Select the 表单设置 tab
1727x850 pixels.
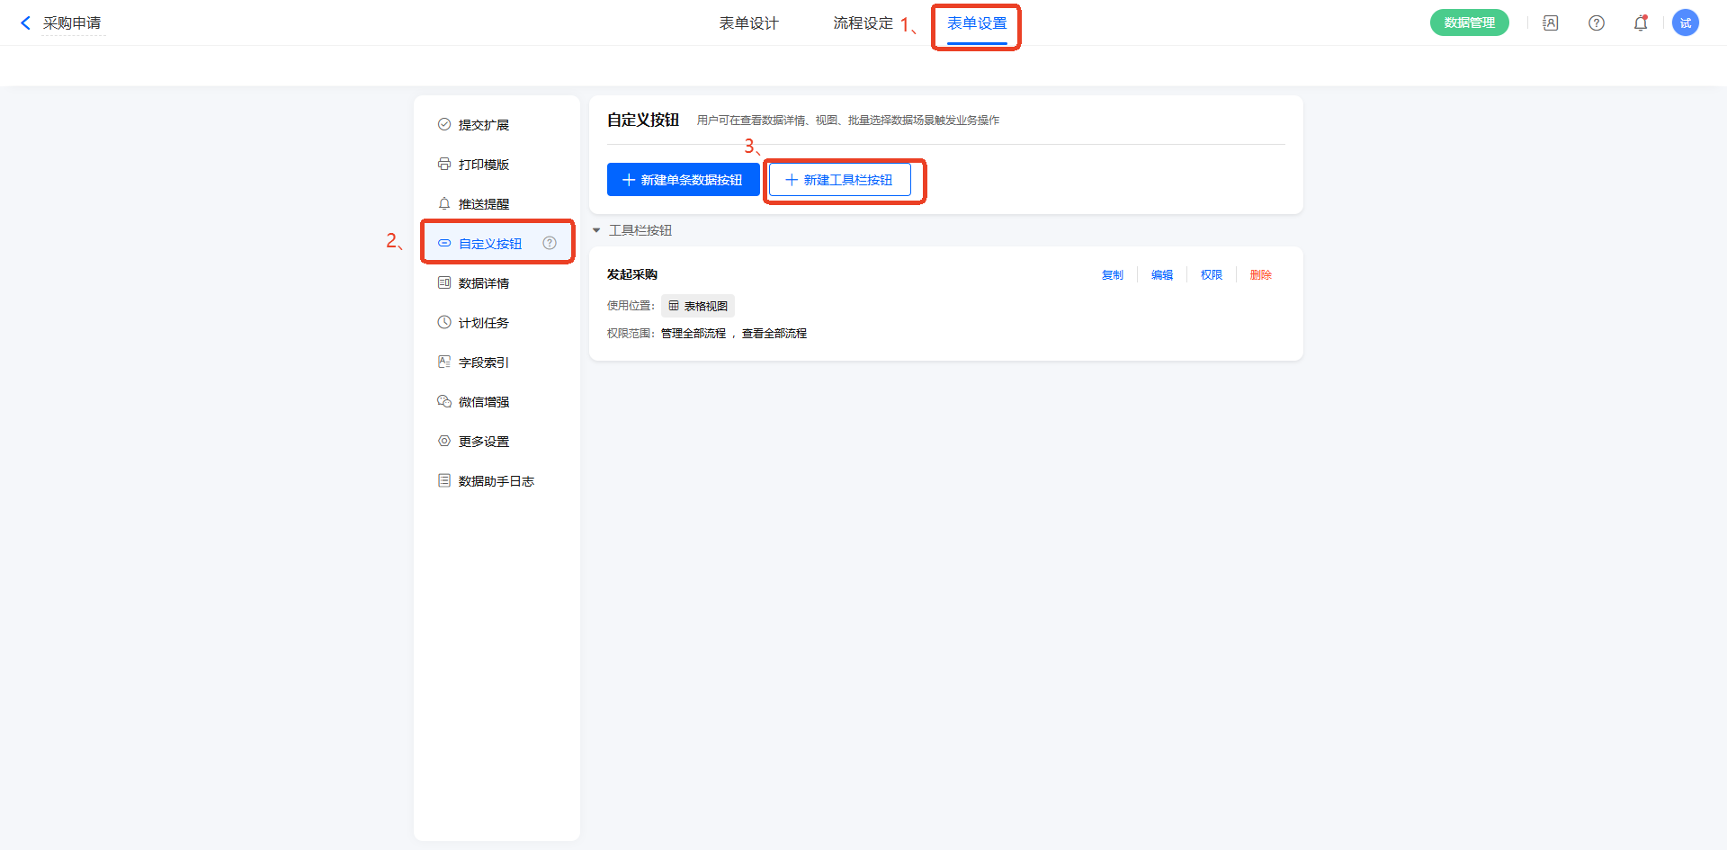click(x=977, y=23)
